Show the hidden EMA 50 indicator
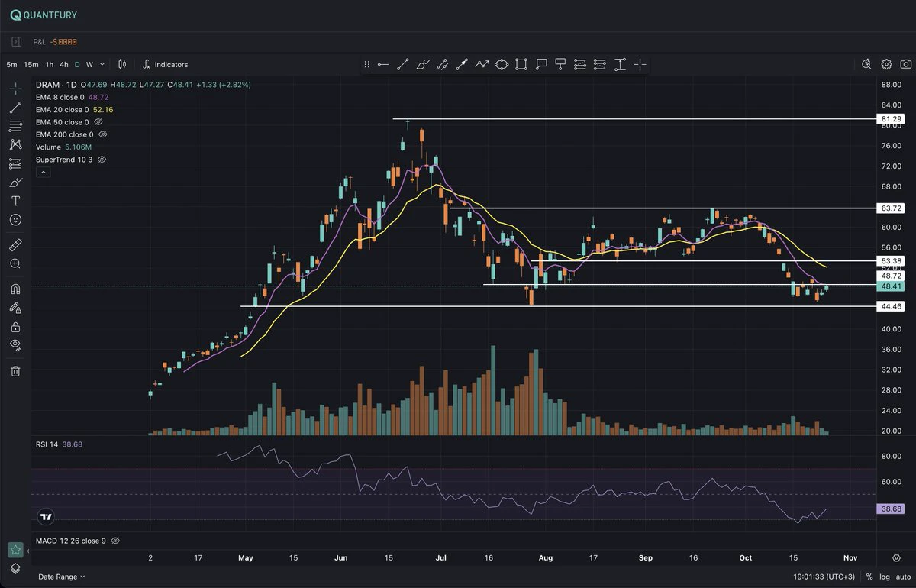The height and width of the screenshot is (588, 916). 98,122
